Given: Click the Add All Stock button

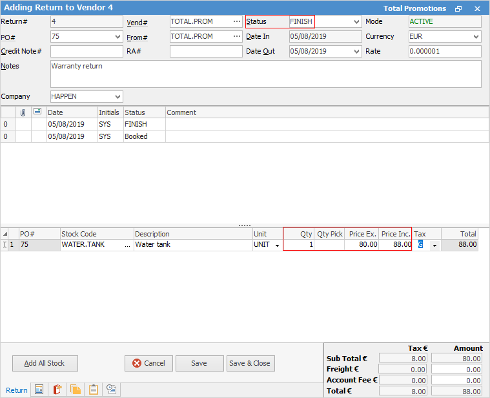Looking at the screenshot, I should pos(45,363).
